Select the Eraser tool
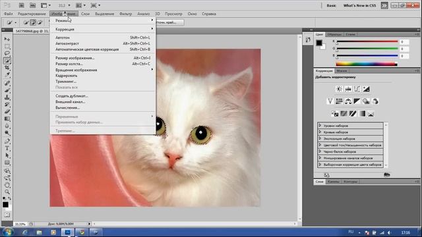The height and width of the screenshot is (237, 422). 7,111
